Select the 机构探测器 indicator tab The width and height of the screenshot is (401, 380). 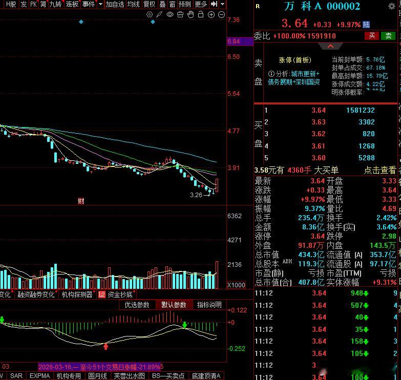(77, 294)
